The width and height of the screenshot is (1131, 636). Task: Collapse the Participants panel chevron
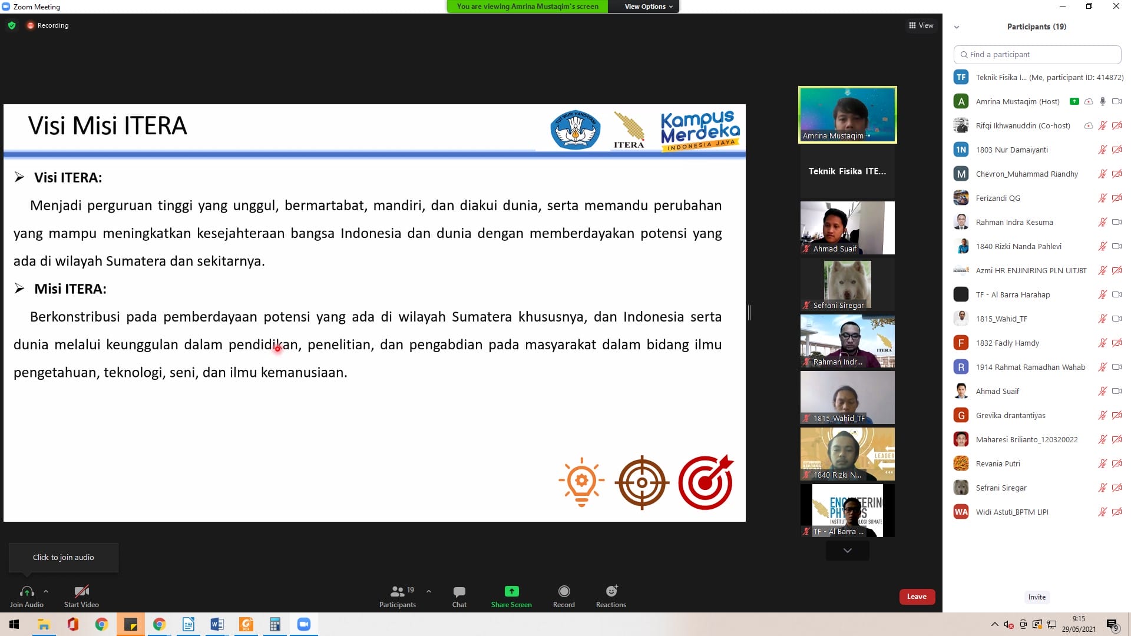pos(957,27)
